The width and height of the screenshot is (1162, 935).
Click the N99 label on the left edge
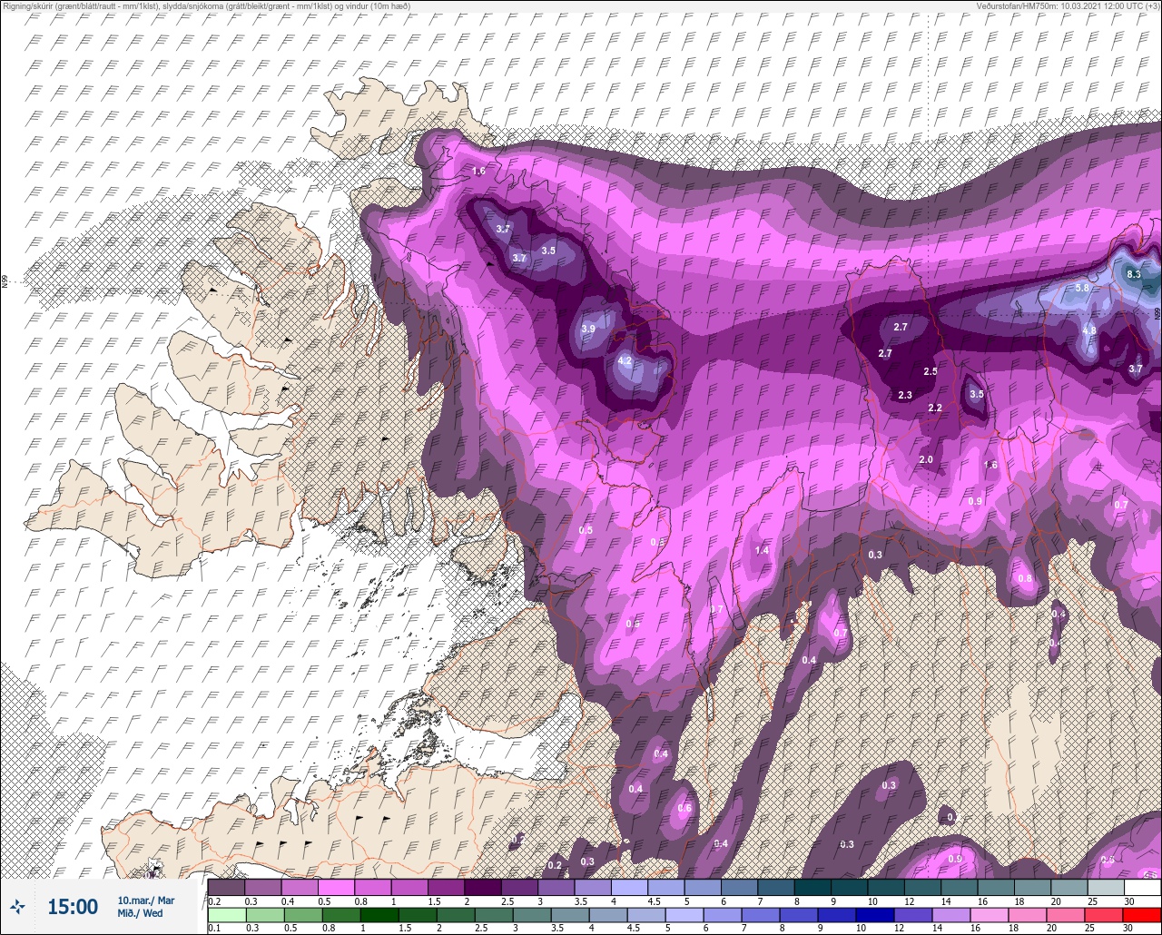(5, 282)
